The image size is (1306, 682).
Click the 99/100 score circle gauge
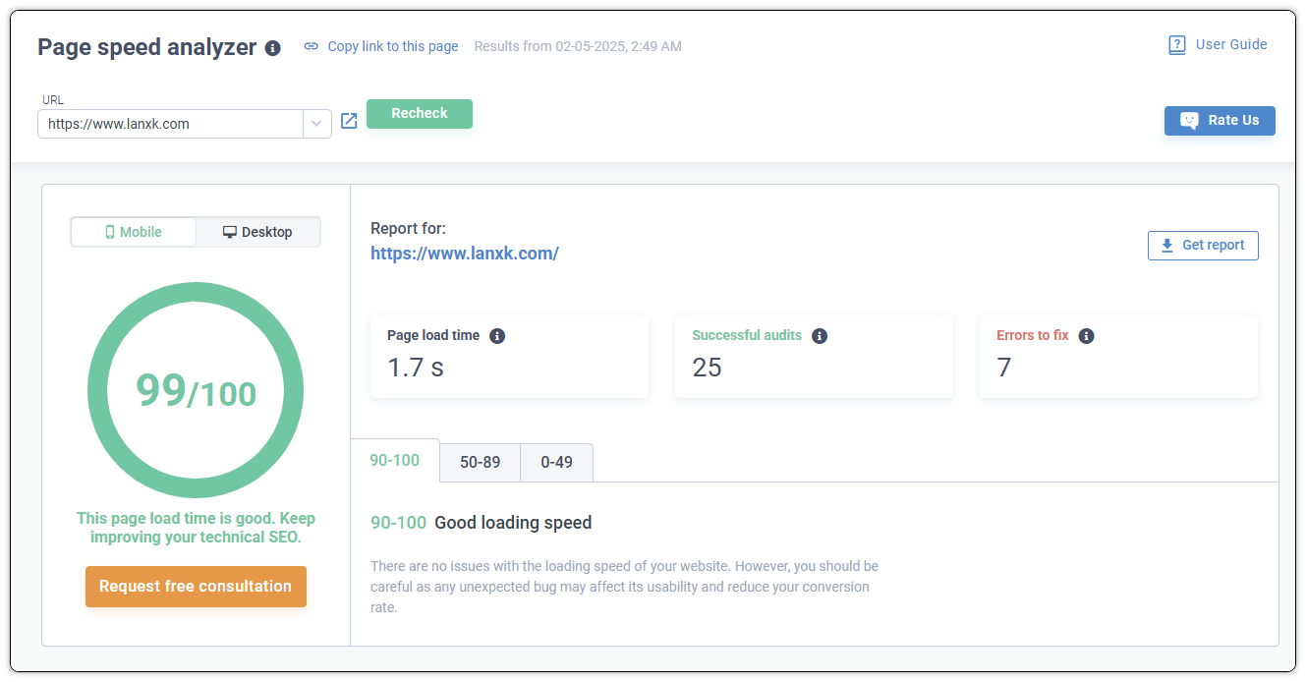[196, 390]
